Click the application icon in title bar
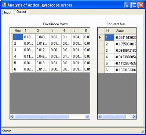Image resolution: width=146 pixels, height=135 pixels. 4,5
